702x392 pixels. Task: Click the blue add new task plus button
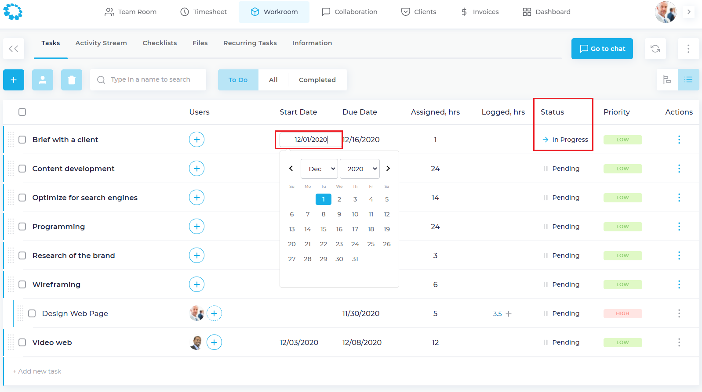(x=14, y=80)
